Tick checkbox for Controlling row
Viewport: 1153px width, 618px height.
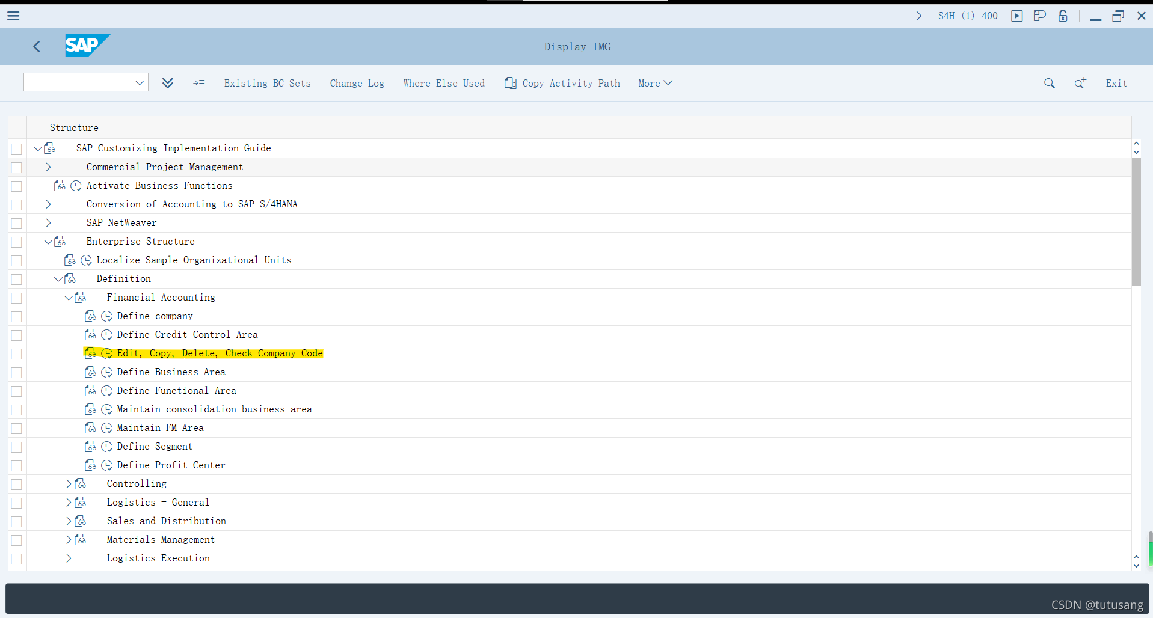click(x=17, y=484)
